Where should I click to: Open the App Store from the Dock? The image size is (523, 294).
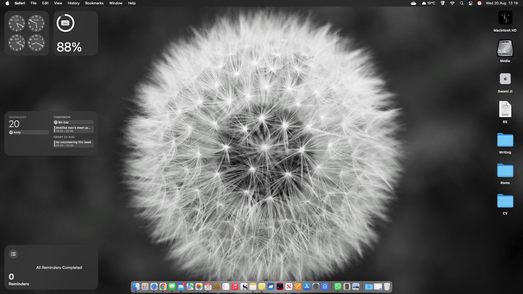(x=307, y=287)
